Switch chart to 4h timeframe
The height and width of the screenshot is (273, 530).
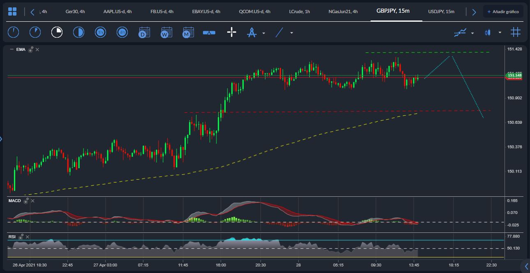point(122,32)
